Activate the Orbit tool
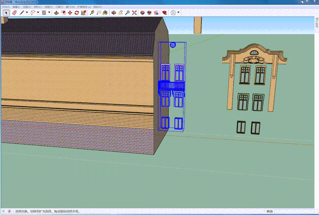This screenshot has width=319, height=215. point(114,13)
